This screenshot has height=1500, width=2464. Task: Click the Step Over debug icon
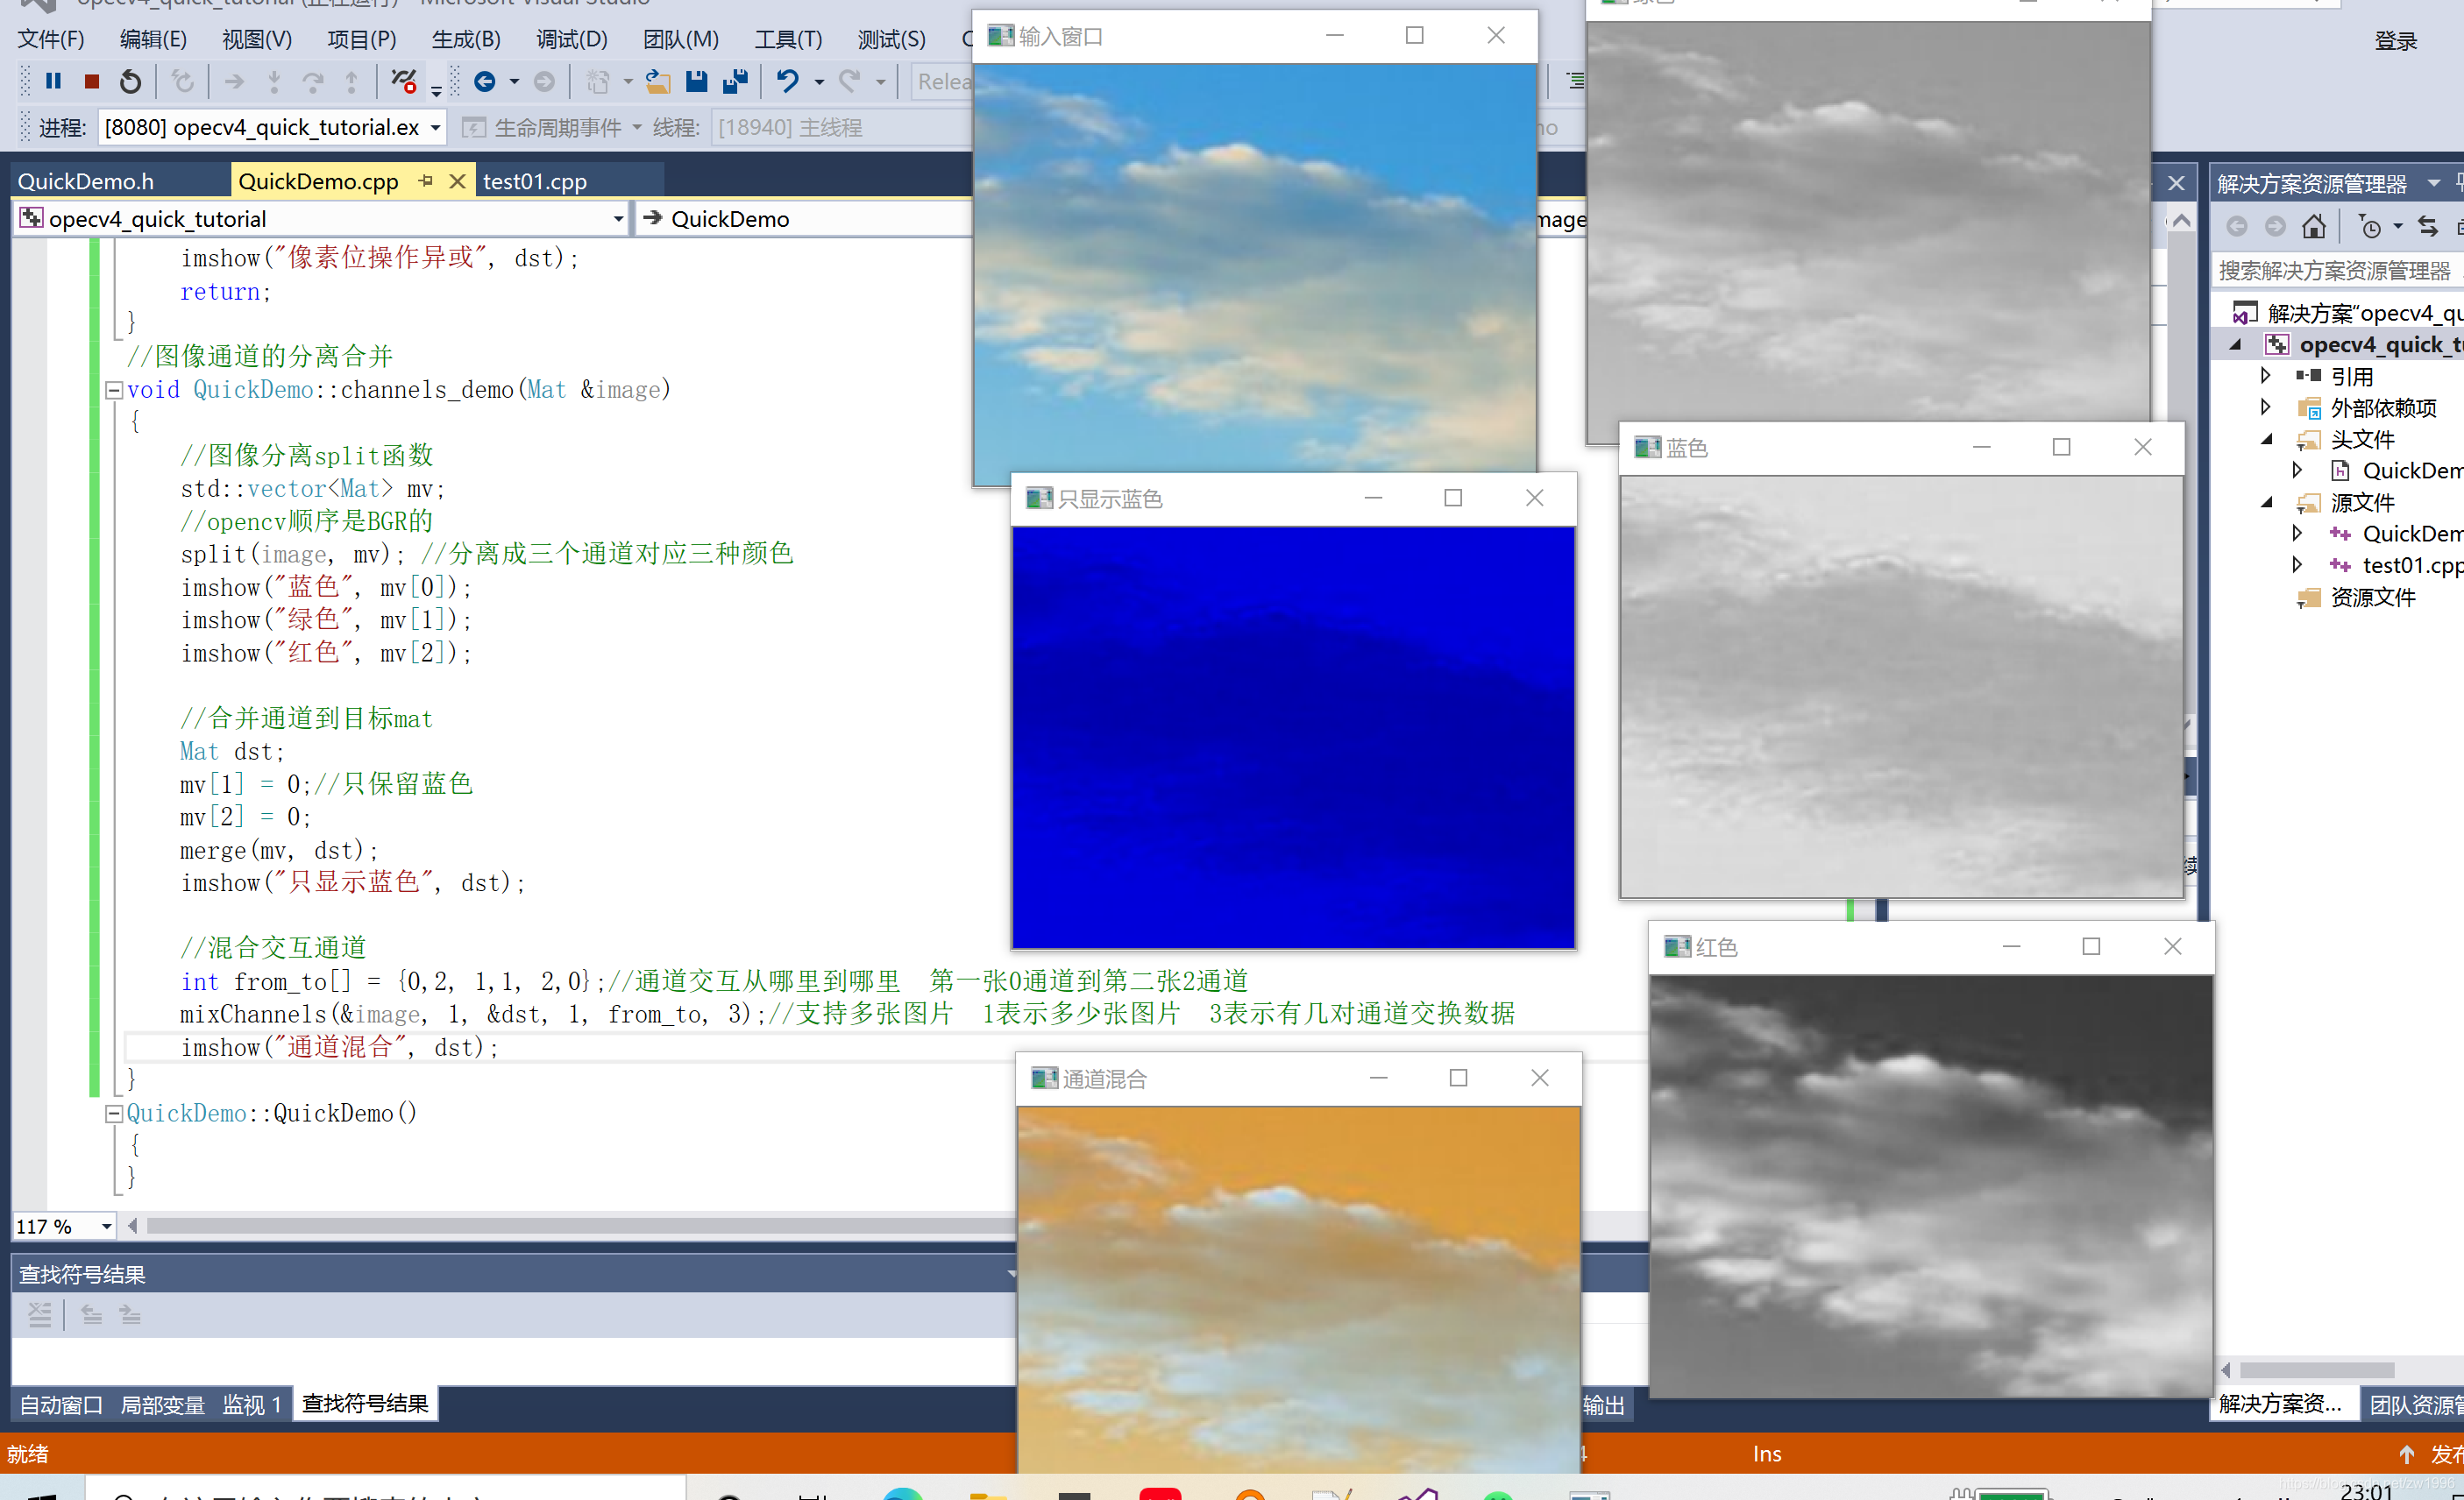click(x=313, y=81)
